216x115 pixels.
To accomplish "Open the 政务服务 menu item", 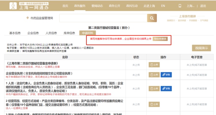I will (x=80, y=6).
